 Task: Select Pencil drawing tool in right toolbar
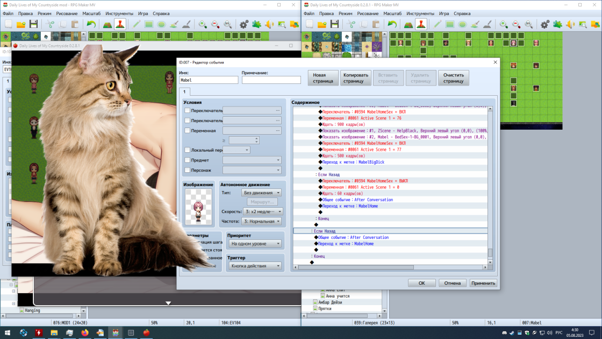[437, 24]
